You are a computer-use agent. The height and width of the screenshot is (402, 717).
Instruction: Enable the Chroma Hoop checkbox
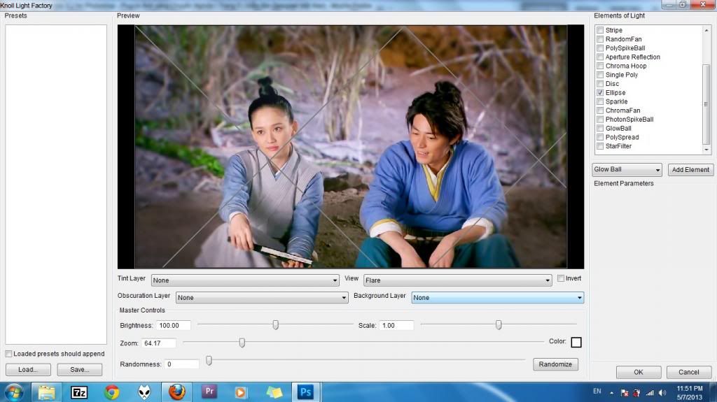pyautogui.click(x=600, y=66)
